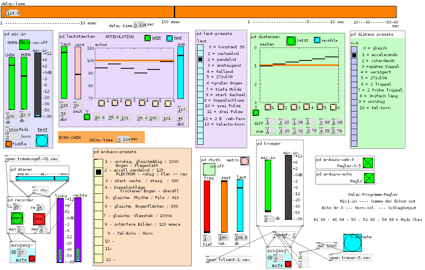Click the cyan text bang in lautstaerken
The image size is (425, 270).
tap(170, 38)
